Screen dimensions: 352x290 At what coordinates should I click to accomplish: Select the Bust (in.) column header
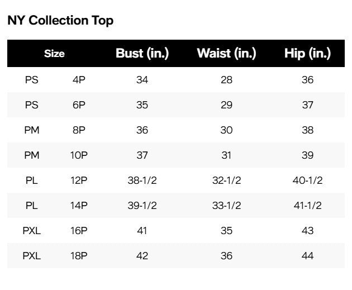[x=142, y=54]
